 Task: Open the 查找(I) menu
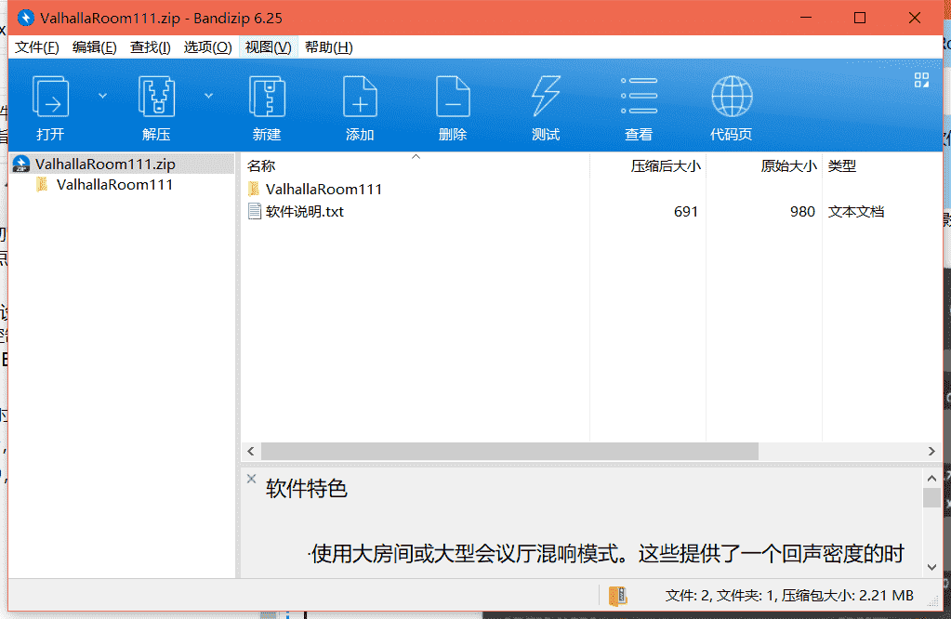point(150,47)
